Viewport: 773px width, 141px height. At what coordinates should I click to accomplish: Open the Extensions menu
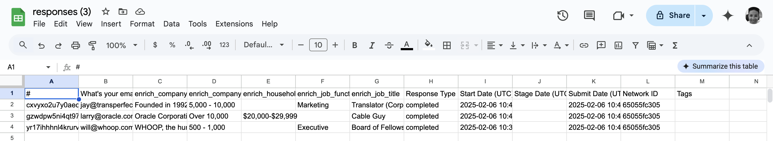234,24
